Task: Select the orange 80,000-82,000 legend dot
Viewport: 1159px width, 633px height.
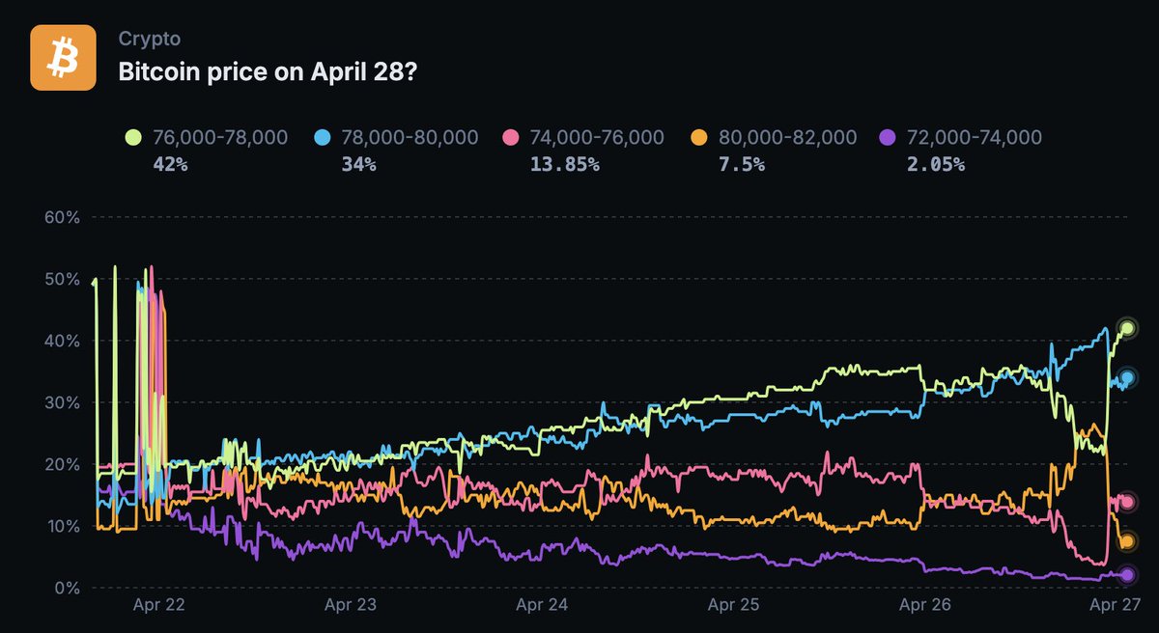Action: pos(701,138)
